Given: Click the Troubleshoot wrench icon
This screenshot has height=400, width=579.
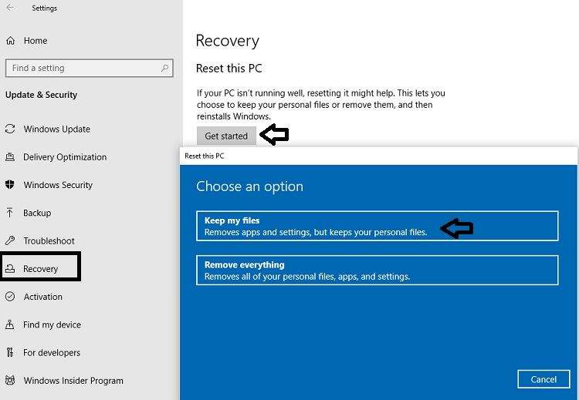Looking at the screenshot, I should (10, 240).
